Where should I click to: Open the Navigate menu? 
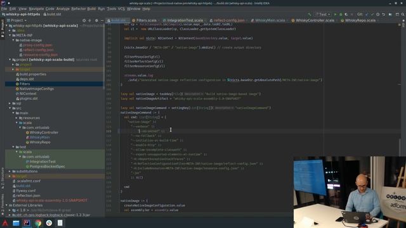36,9
